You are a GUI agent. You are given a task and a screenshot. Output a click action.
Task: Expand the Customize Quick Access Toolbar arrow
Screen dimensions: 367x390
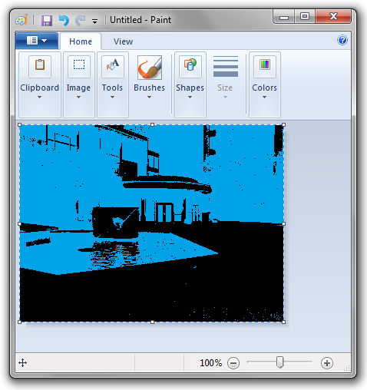[95, 21]
